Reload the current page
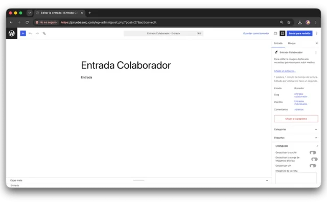327x204 pixels. click(27, 22)
